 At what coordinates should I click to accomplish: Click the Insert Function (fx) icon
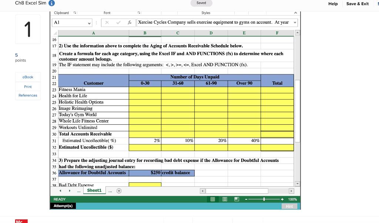click(x=130, y=22)
